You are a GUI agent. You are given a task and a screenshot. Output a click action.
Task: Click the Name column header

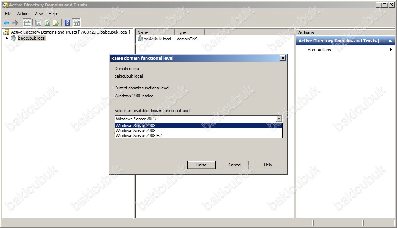[x=155, y=32]
